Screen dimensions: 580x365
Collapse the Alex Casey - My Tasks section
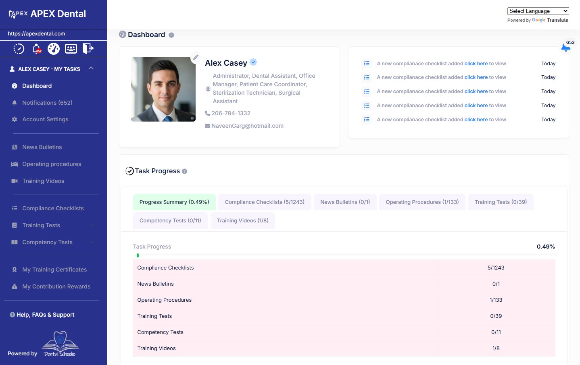coord(91,68)
